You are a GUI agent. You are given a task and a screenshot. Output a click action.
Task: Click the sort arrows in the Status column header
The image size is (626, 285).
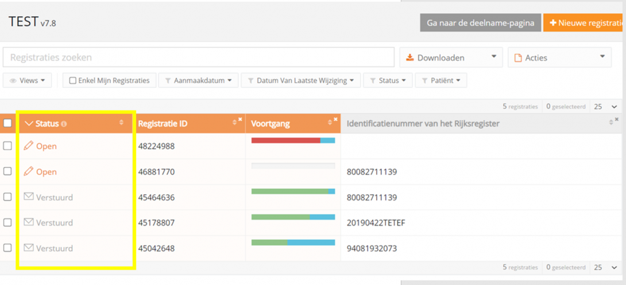121,123
